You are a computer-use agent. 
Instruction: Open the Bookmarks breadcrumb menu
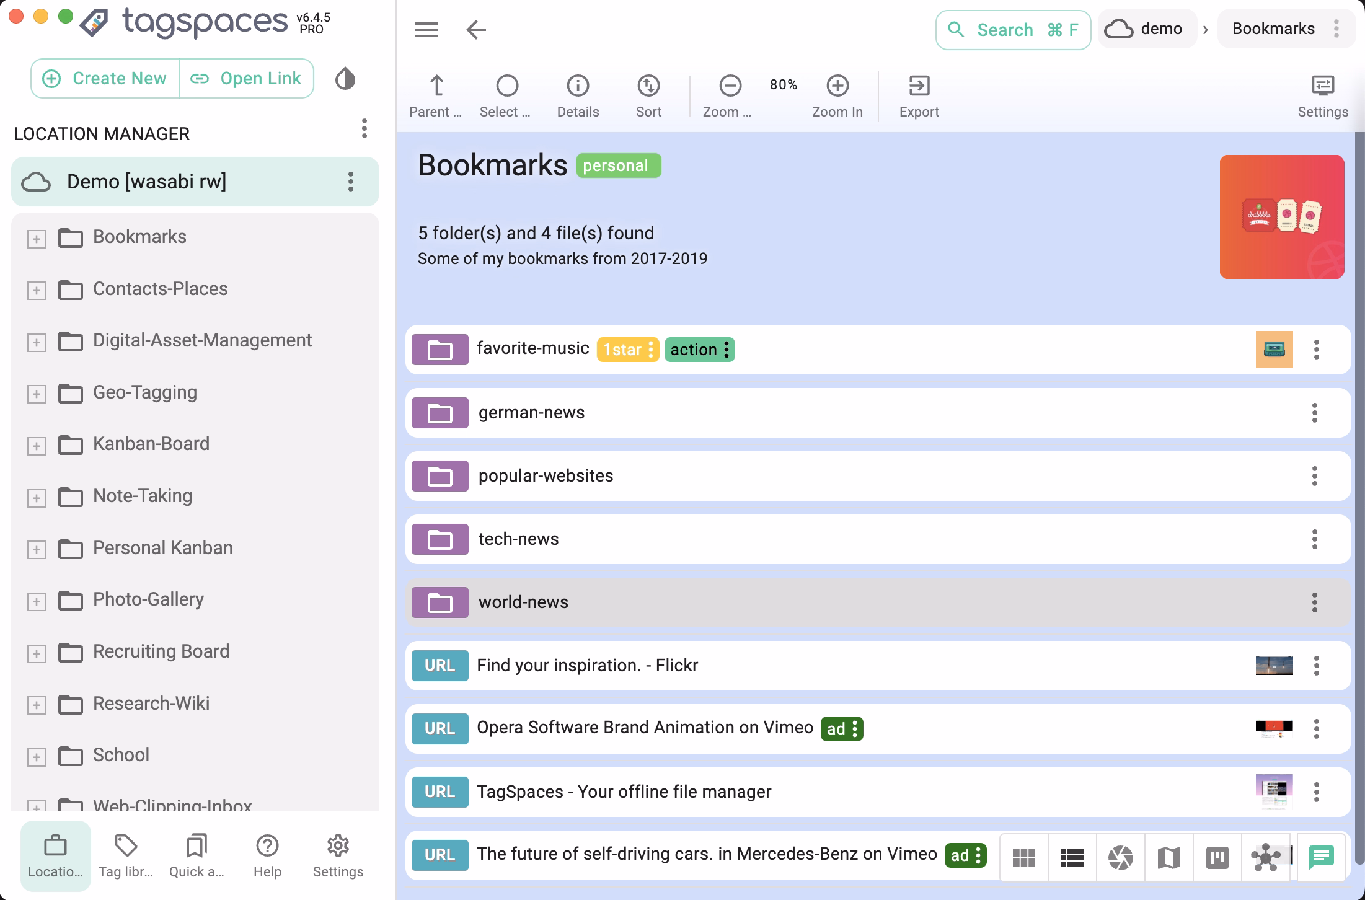(x=1336, y=29)
